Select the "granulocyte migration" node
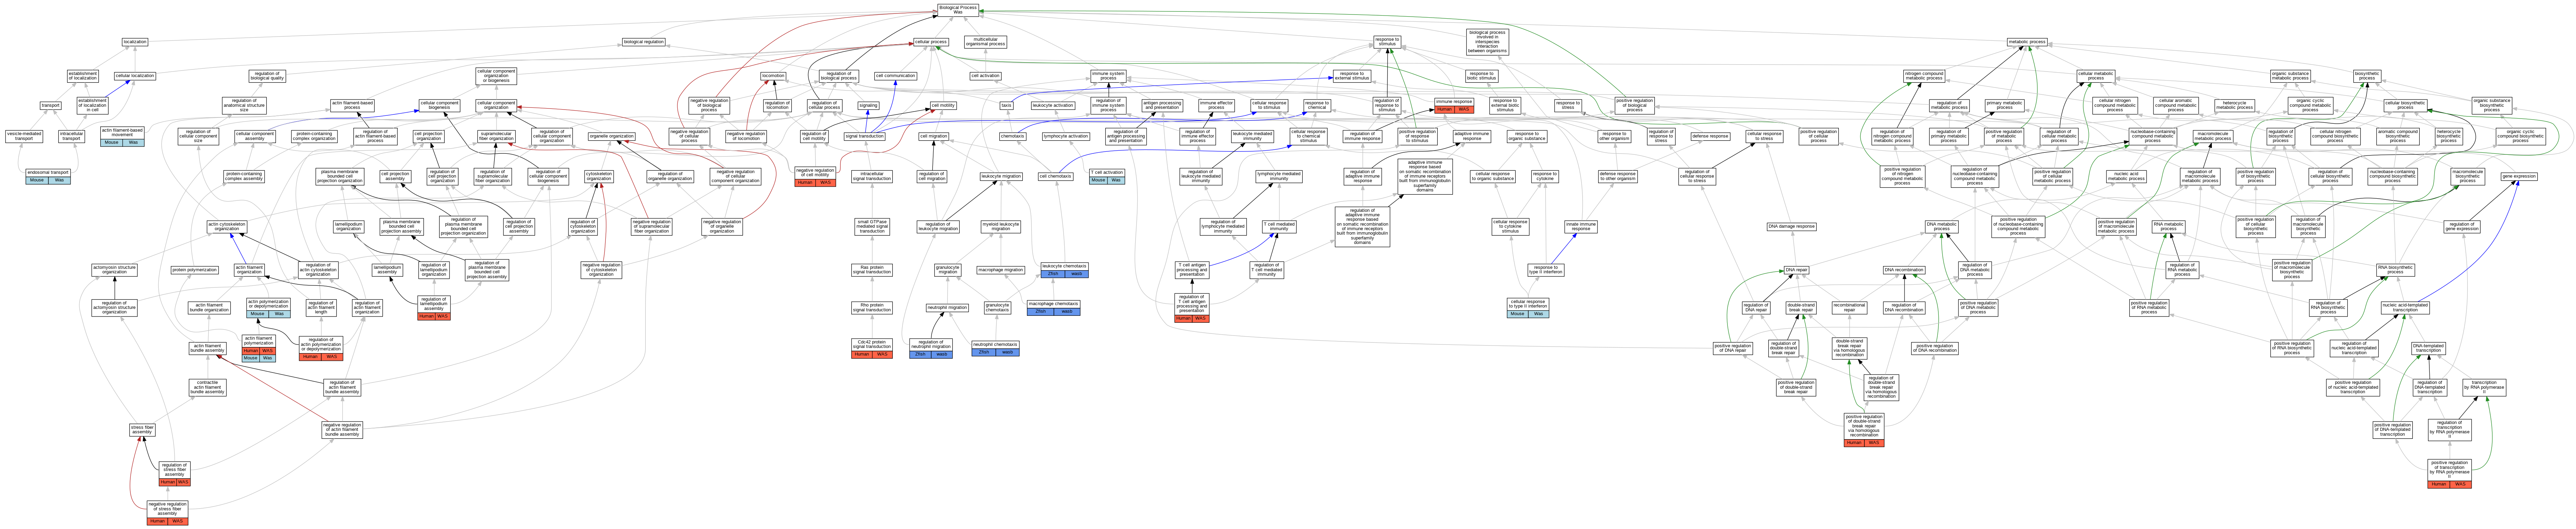The image size is (2576, 529). pyautogui.click(x=947, y=270)
